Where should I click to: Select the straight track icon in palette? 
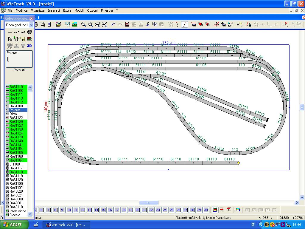point(10,32)
